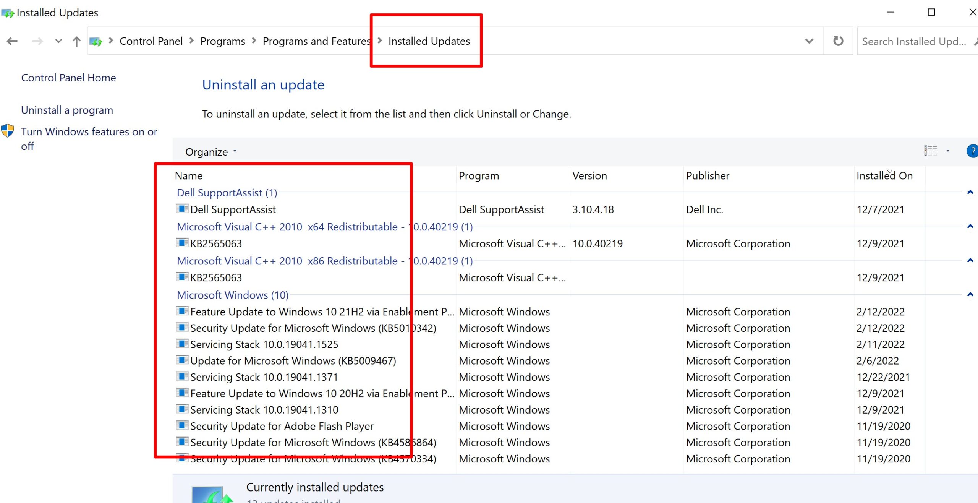Click the Up directory arrow
Viewport: 978px width, 503px height.
click(x=76, y=41)
